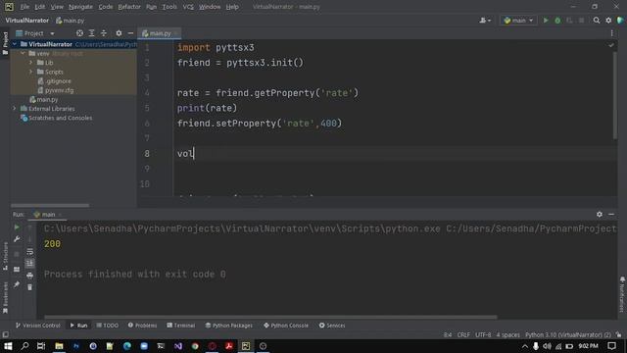
Task: Clear Run console with trash icon
Action: 29,287
